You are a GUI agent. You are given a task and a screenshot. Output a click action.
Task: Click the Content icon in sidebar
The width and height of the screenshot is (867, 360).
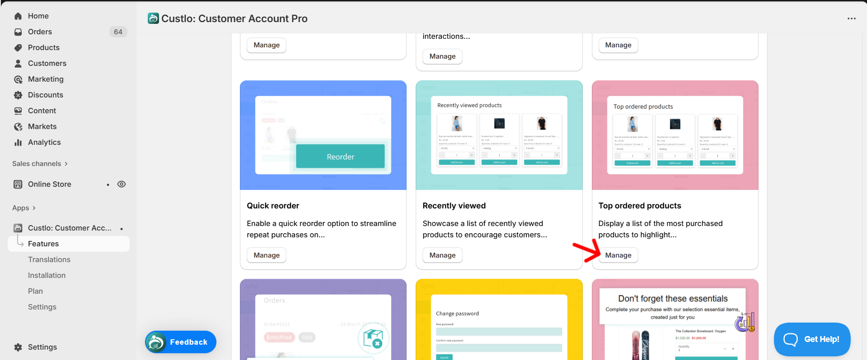pyautogui.click(x=18, y=111)
